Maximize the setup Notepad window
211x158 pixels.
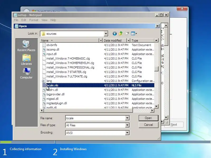[x=161, y=15]
